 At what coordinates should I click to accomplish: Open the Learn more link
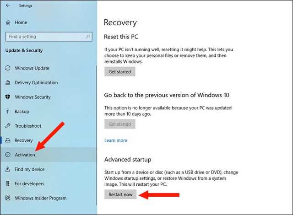pos(116,140)
